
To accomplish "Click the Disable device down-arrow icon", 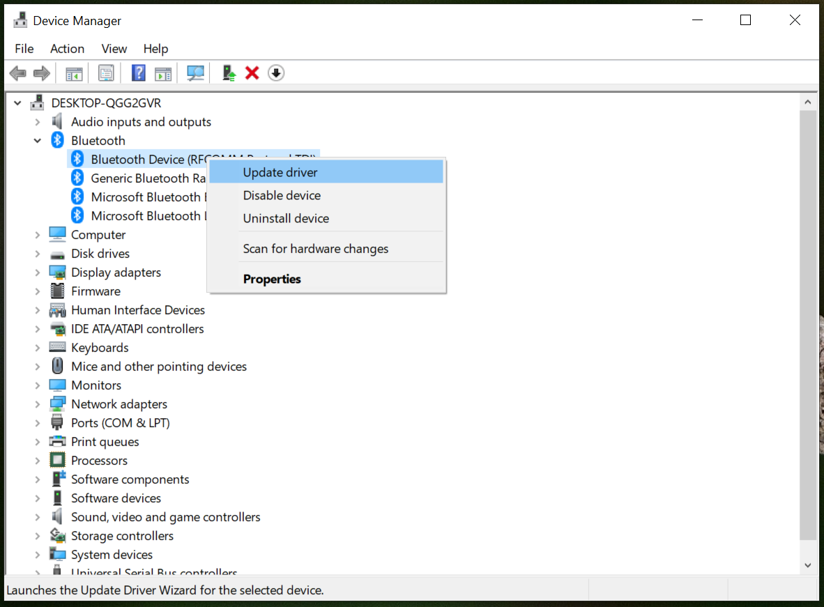I will point(276,73).
